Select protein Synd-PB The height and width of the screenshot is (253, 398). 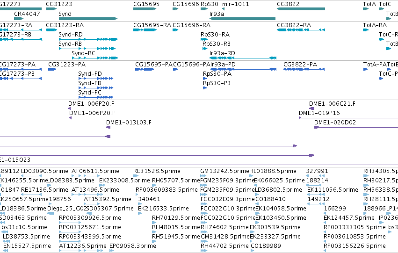coord(96,88)
